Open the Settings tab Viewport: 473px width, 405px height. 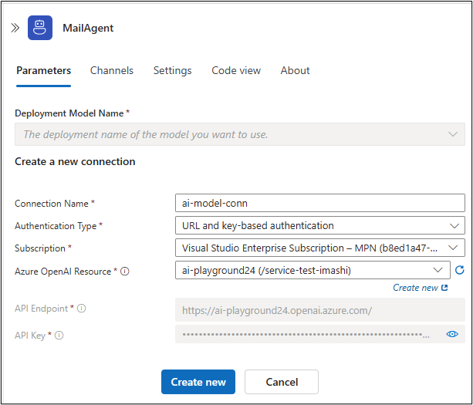click(x=172, y=70)
